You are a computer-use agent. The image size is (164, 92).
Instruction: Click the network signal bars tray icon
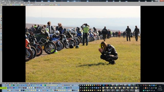[154, 90]
